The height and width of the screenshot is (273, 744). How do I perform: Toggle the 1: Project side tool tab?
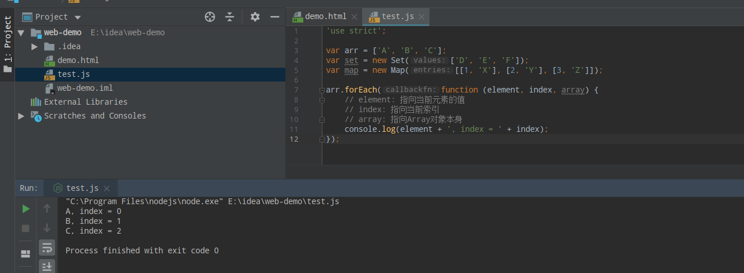pyautogui.click(x=8, y=45)
